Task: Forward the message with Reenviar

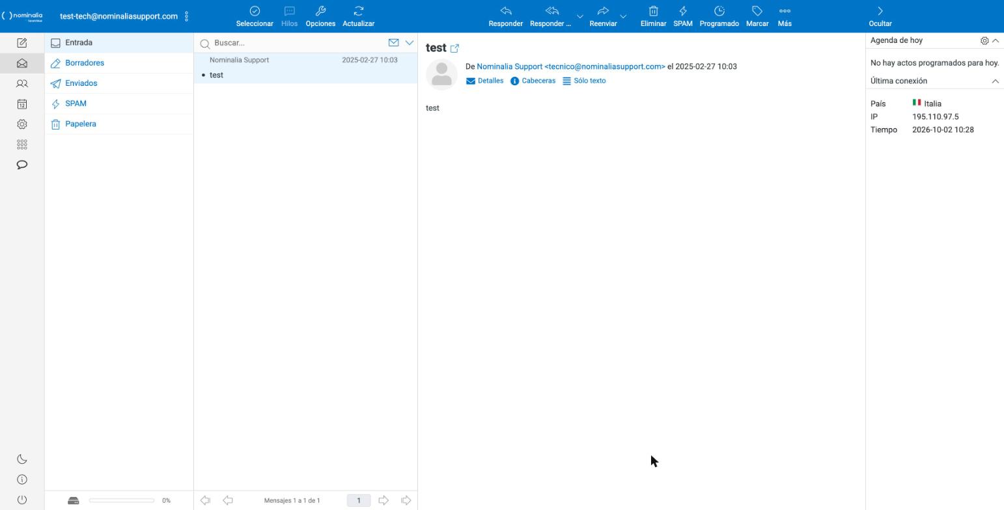Action: (x=603, y=16)
